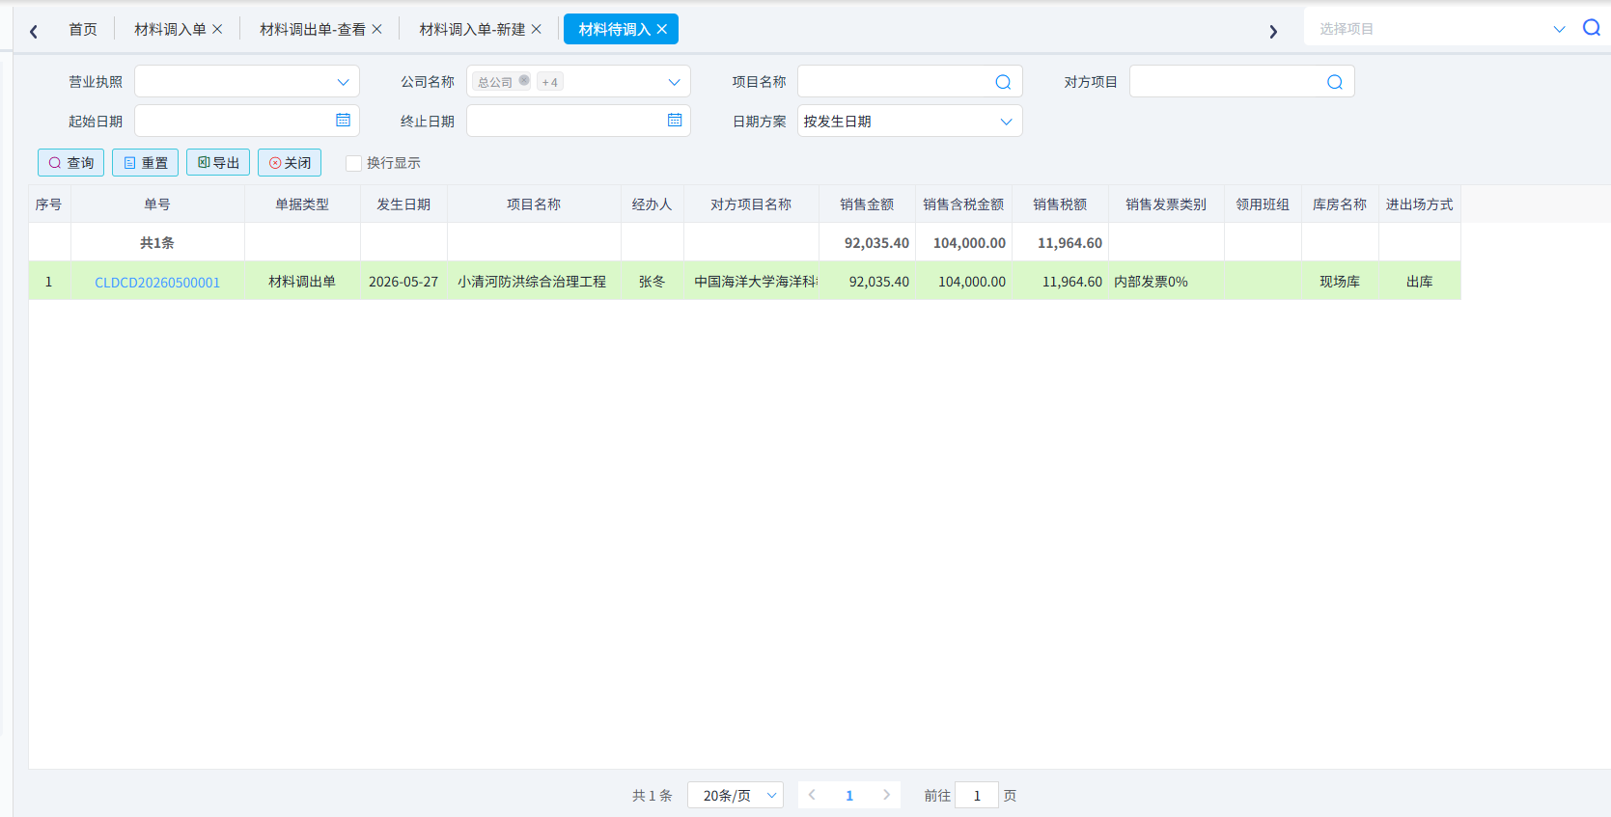Click the +4 companies tag

pyautogui.click(x=550, y=82)
